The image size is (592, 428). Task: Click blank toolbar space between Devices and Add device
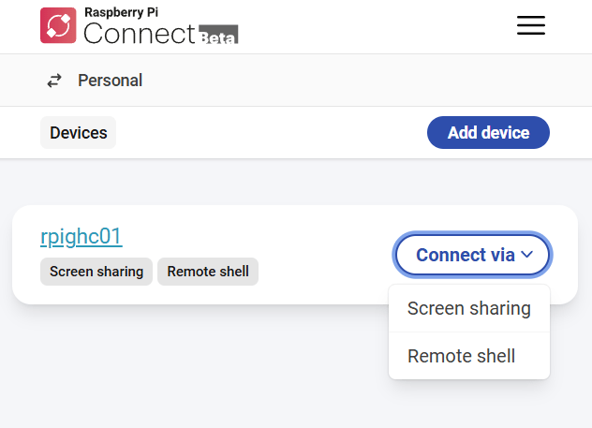[x=272, y=133]
